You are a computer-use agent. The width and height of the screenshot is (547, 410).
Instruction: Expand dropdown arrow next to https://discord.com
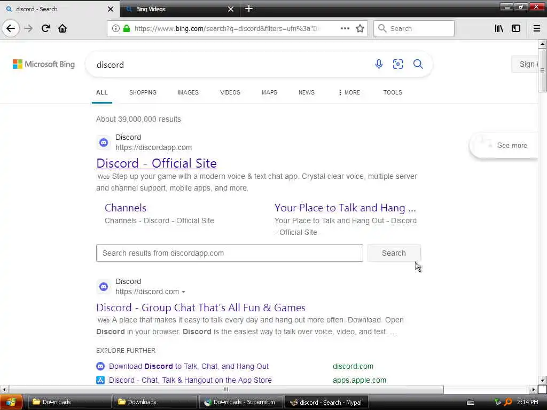coord(184,292)
